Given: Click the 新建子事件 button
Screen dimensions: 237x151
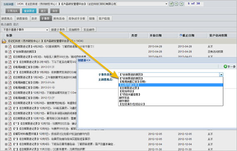Looking at the screenshot, I should click(58, 30).
